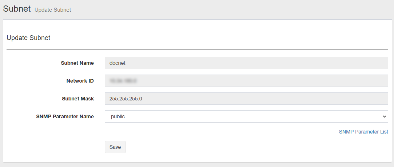Viewport: 394px width, 167px height.
Task: Click the empty space left of the Save button
Action: coord(55,147)
